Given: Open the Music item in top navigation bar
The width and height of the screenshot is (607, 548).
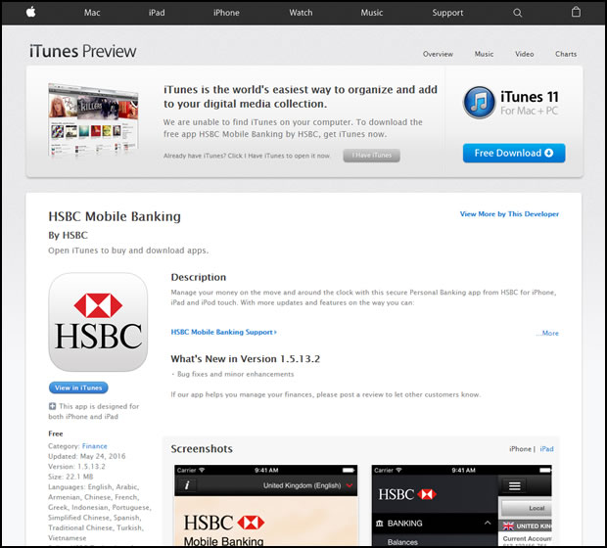Looking at the screenshot, I should (x=372, y=13).
